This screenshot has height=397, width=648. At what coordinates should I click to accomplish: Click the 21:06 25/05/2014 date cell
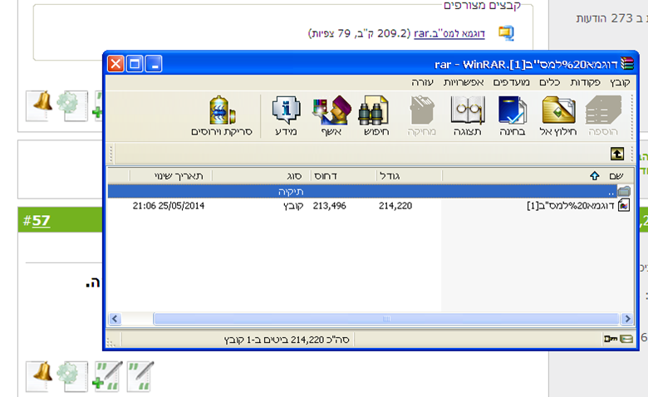(x=169, y=206)
